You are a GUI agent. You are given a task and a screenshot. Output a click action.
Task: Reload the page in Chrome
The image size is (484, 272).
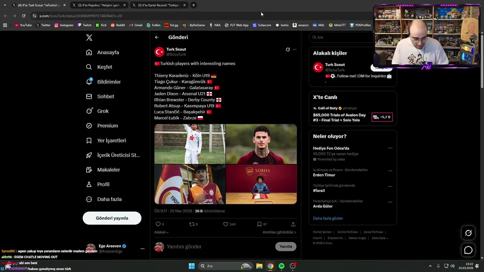point(23,16)
